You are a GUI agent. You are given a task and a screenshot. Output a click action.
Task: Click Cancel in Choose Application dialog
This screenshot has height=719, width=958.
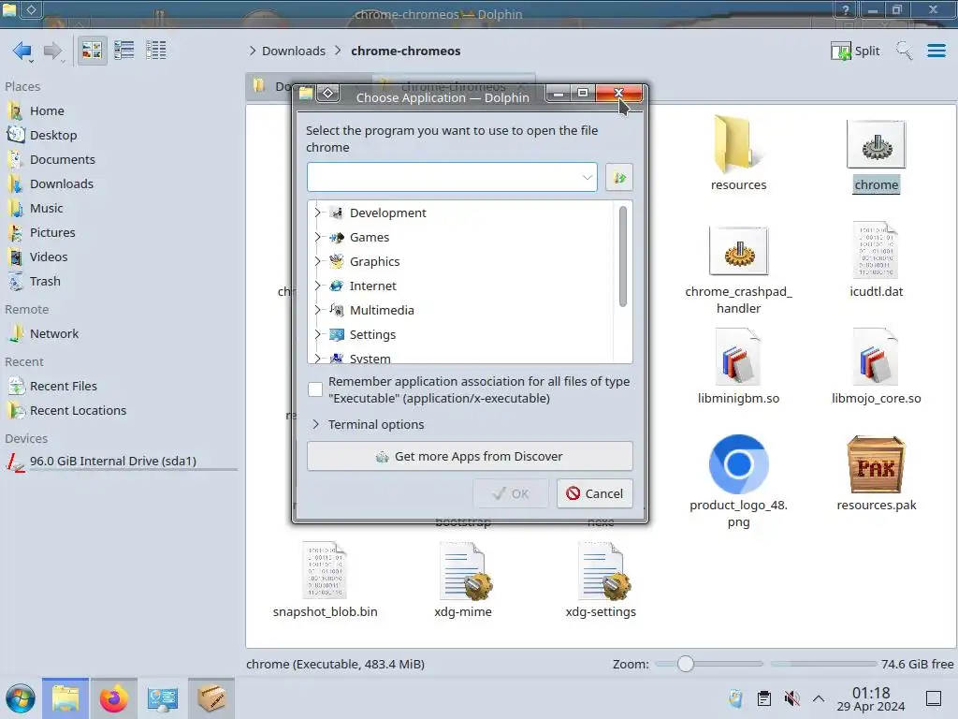[x=594, y=493]
